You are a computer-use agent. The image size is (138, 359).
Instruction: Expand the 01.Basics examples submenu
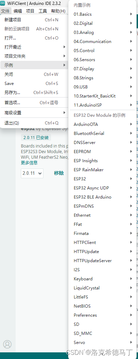point(103,14)
